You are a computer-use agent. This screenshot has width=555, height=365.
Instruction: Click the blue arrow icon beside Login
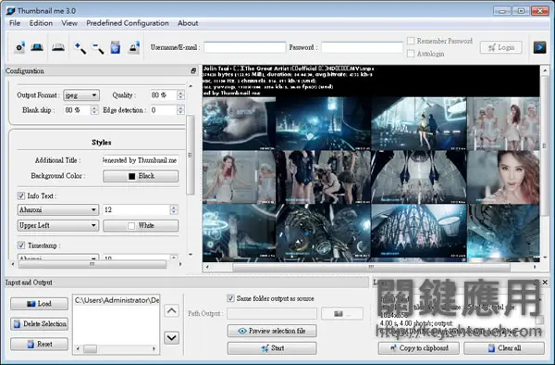pos(540,47)
